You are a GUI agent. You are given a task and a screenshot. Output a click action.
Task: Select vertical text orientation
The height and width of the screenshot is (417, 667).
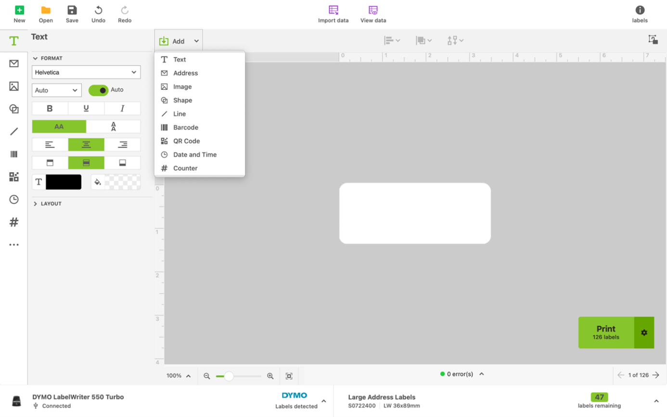click(114, 126)
